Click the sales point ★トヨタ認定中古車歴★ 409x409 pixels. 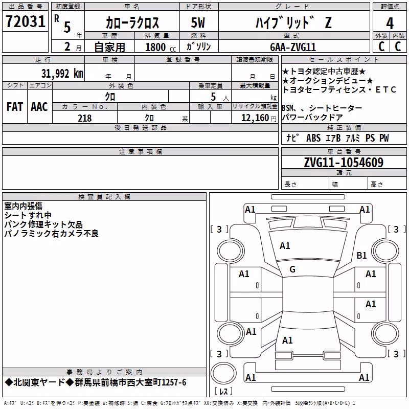pyautogui.click(x=324, y=71)
